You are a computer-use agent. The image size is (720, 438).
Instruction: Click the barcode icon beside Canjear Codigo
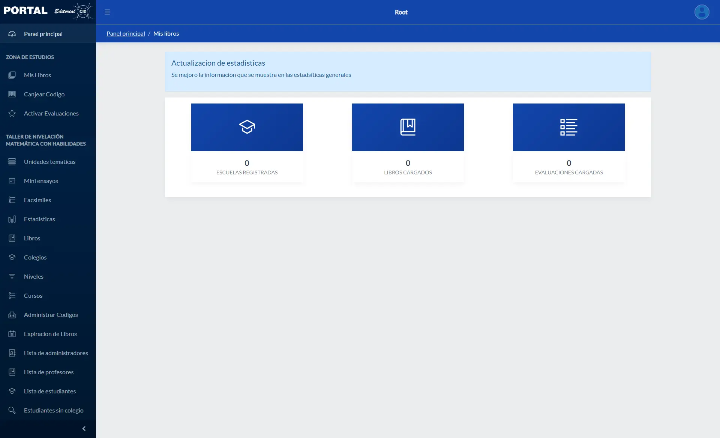tap(12, 94)
